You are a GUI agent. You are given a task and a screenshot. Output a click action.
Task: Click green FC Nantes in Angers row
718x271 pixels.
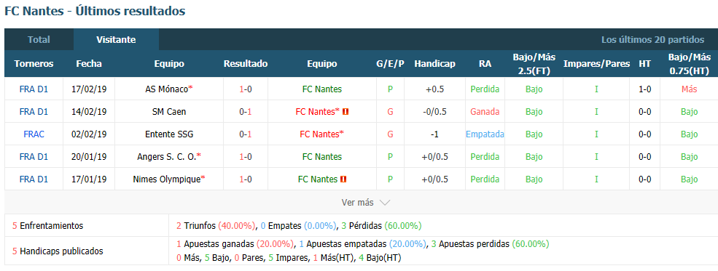click(322, 157)
